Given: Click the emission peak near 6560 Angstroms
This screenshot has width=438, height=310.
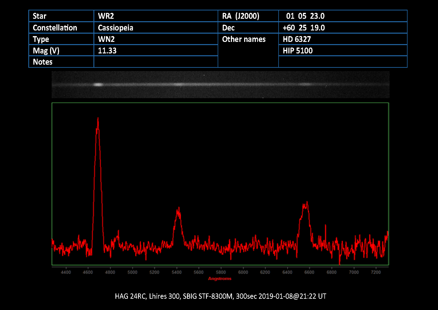Looking at the screenshot, I should (306, 204).
